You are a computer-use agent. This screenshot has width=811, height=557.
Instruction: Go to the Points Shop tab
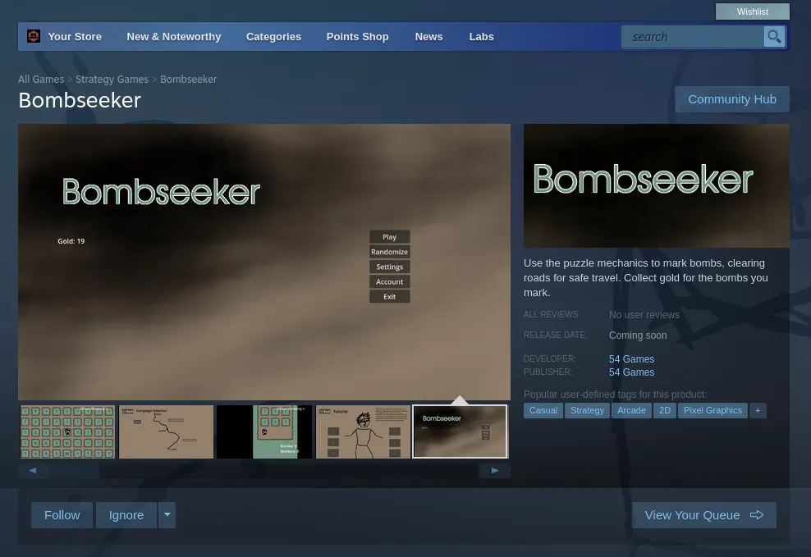(x=357, y=37)
